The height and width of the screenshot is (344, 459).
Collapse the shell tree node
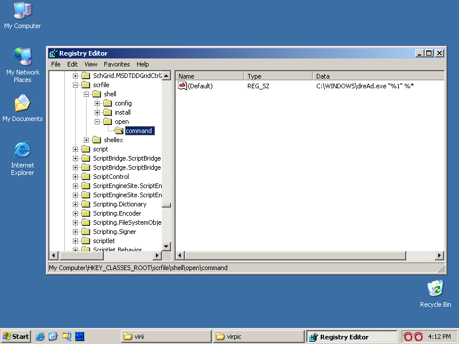86,94
